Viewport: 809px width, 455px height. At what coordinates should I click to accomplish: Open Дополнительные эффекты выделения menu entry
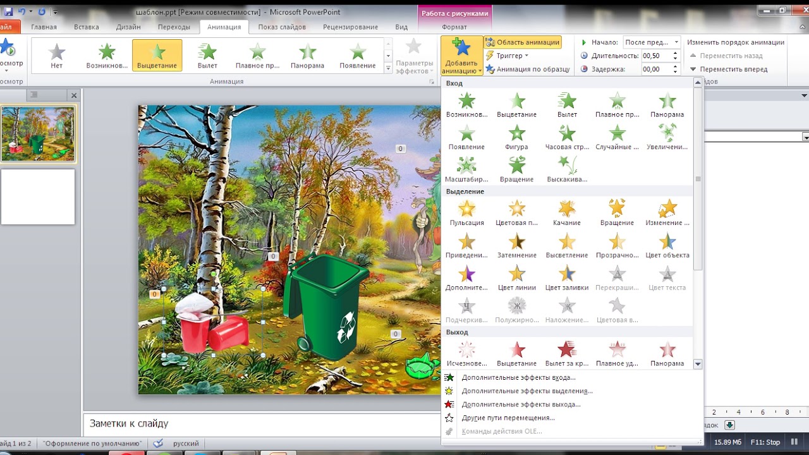pos(526,391)
